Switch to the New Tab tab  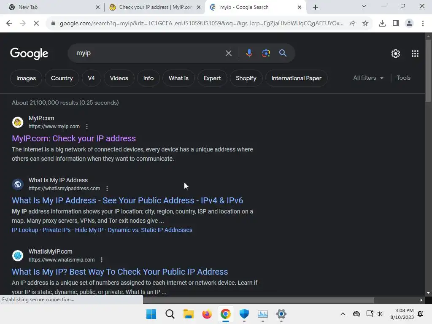[x=52, y=7]
